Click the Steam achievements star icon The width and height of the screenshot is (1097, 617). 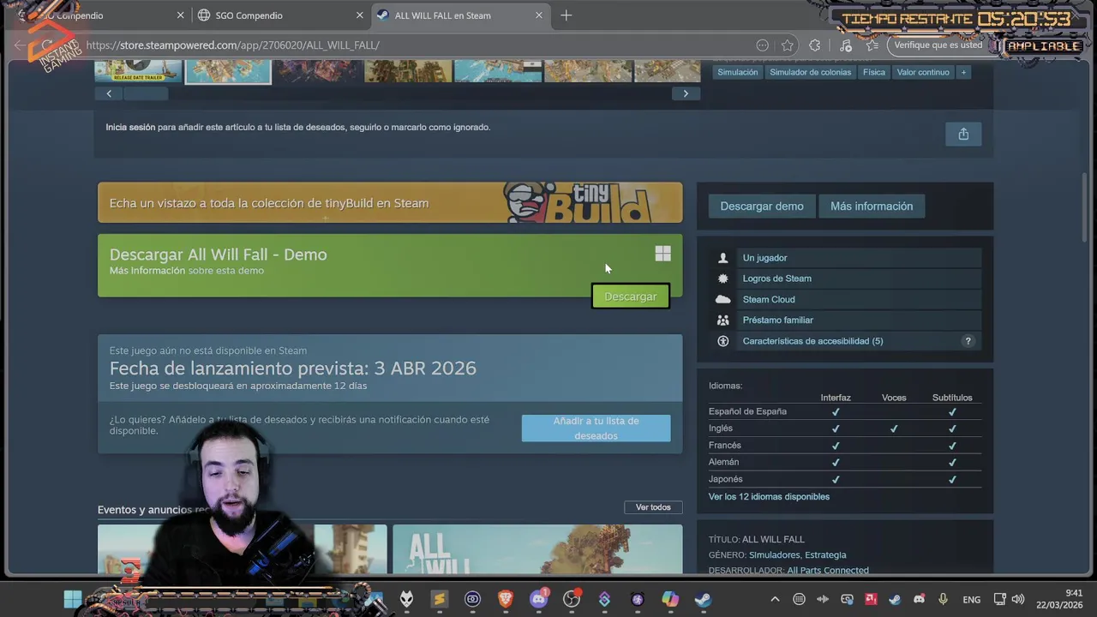coord(723,279)
